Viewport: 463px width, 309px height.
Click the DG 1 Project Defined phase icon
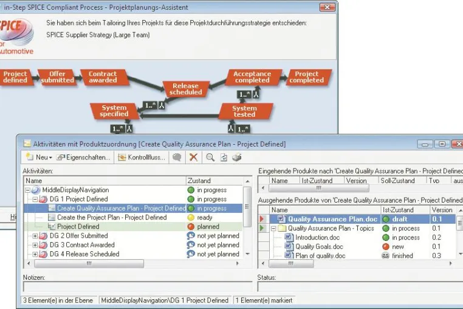pyautogui.click(x=43, y=200)
